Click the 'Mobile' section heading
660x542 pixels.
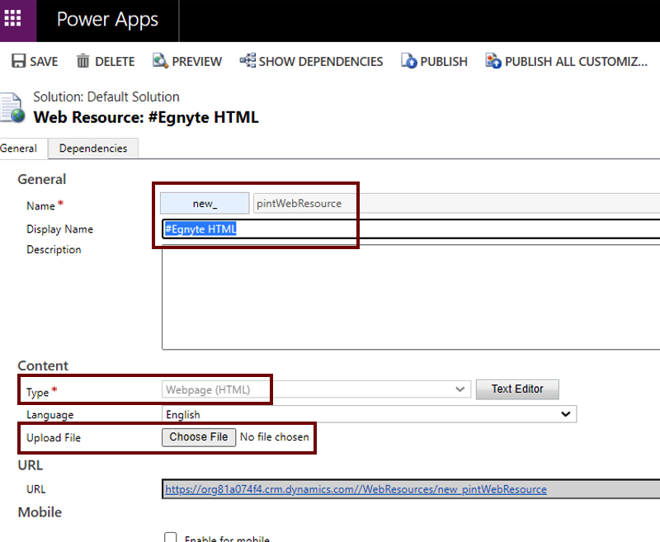pyautogui.click(x=40, y=512)
